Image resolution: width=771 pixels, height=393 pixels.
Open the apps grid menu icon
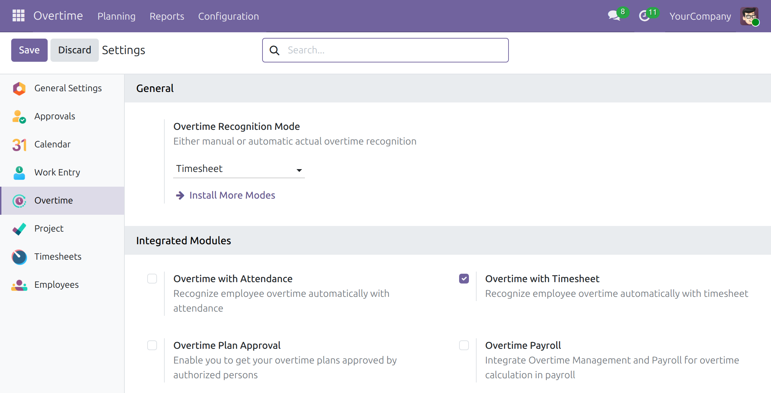pyautogui.click(x=18, y=15)
